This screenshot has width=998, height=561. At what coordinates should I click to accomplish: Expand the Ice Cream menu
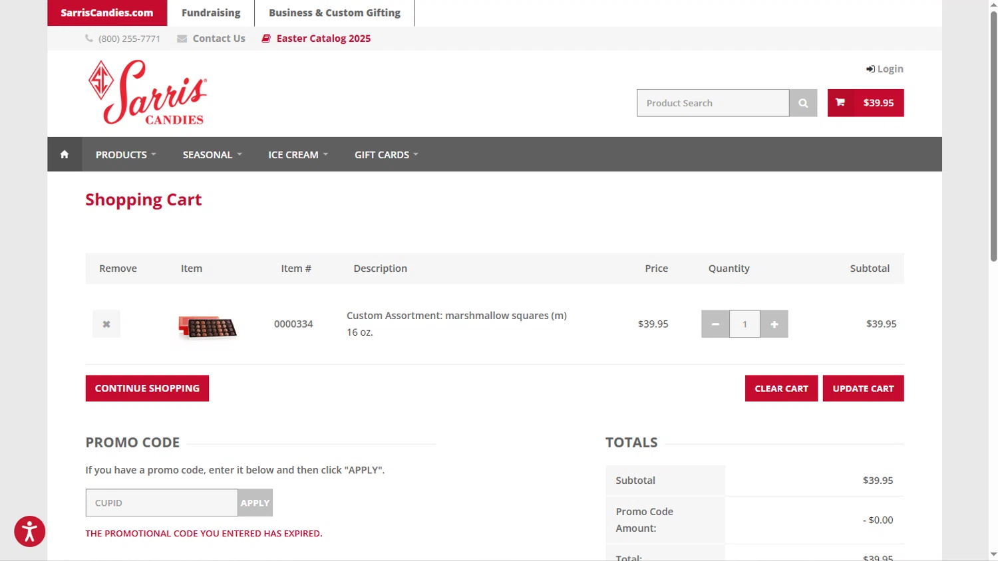(298, 154)
